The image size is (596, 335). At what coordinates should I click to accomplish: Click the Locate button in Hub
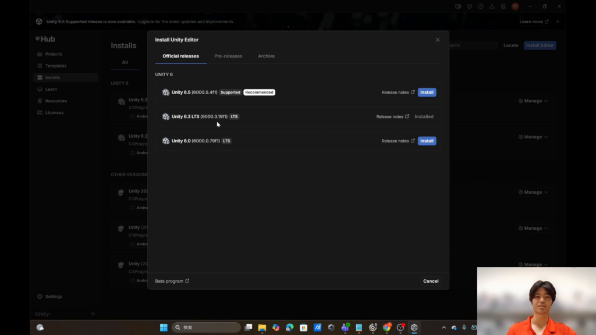pyautogui.click(x=511, y=45)
